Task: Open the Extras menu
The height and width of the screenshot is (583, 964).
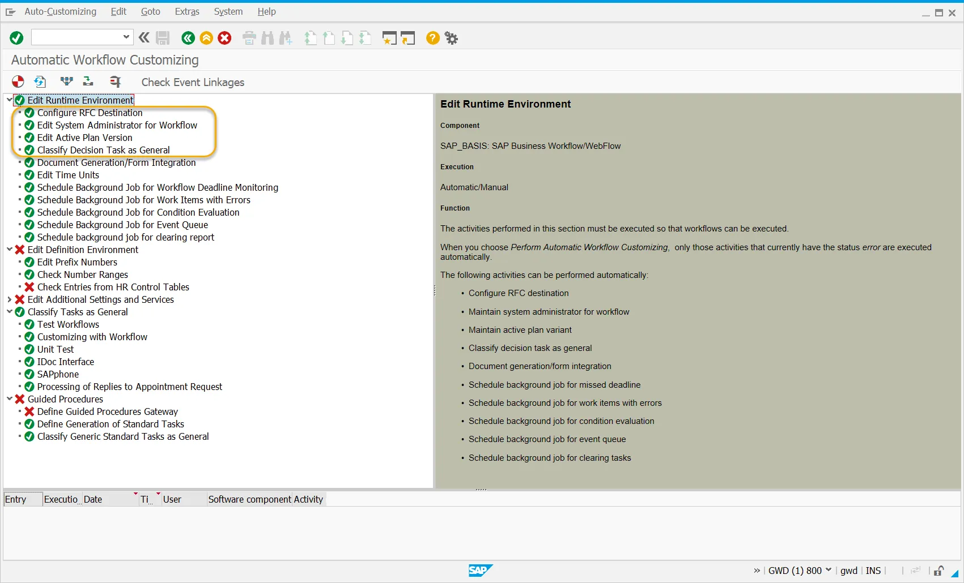Action: click(x=187, y=11)
